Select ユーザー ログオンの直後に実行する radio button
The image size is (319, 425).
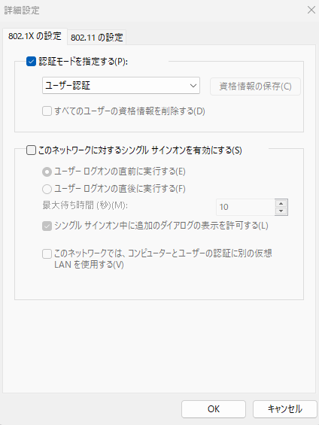47,189
